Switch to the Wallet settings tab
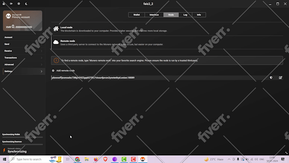 [136, 15]
